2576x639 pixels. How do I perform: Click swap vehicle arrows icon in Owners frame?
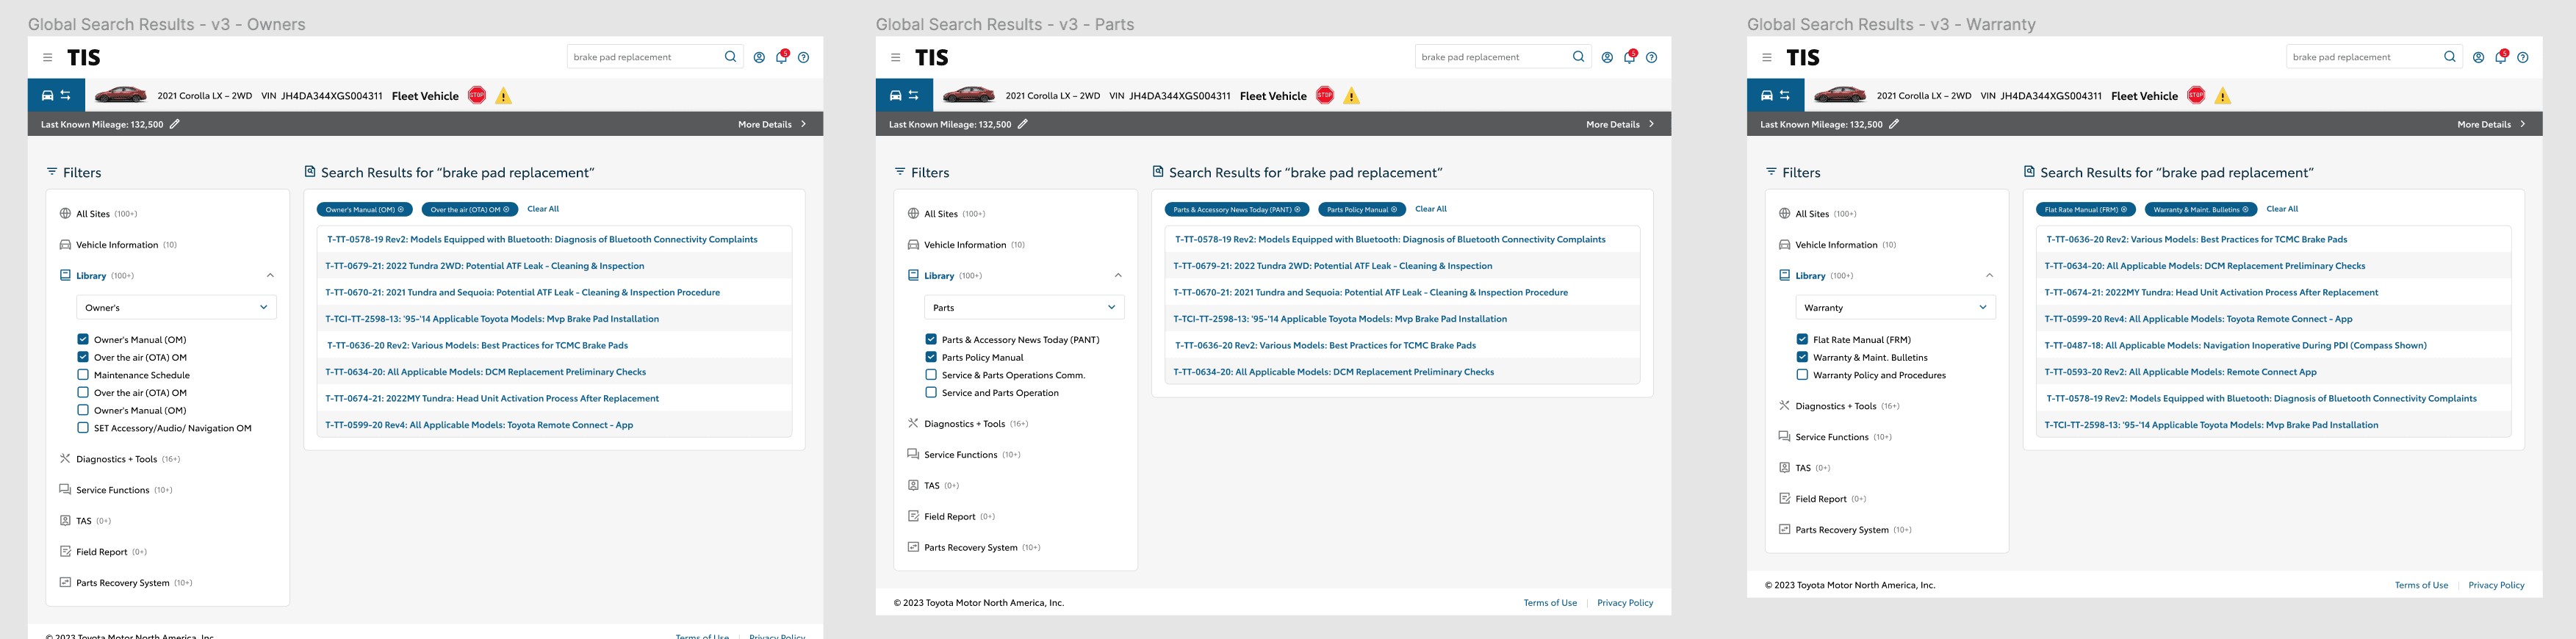click(65, 95)
